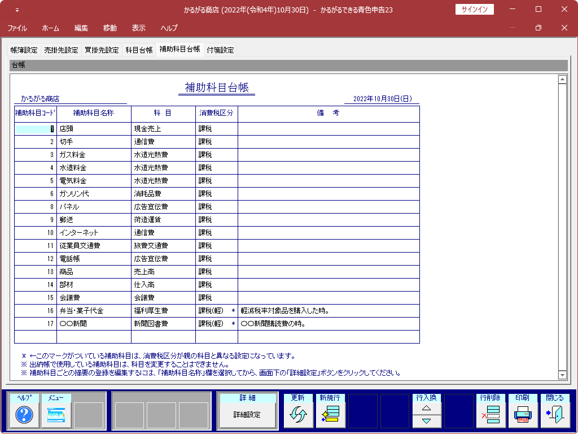Screen dimensions: 578x434
Task: Click scrollbar up arrow of ledger
Action: (x=562, y=79)
